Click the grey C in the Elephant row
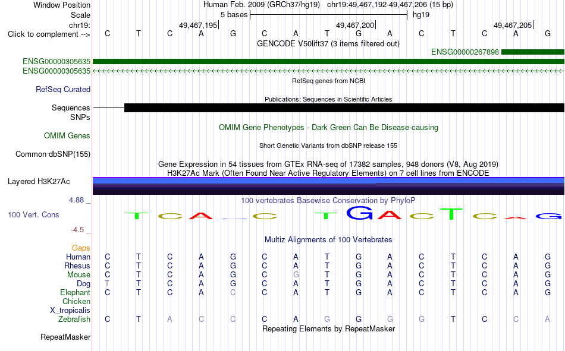Screen dimensions: 565x351 click(x=233, y=293)
